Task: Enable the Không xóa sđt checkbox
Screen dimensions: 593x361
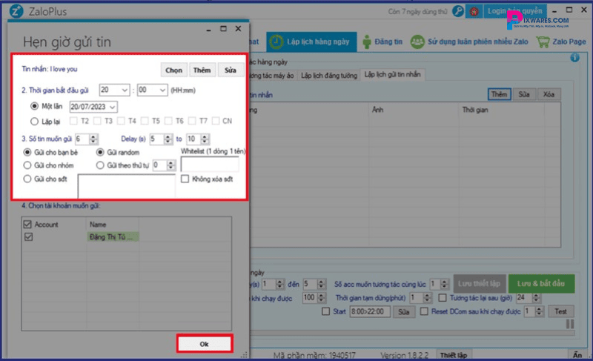Action: 185,179
